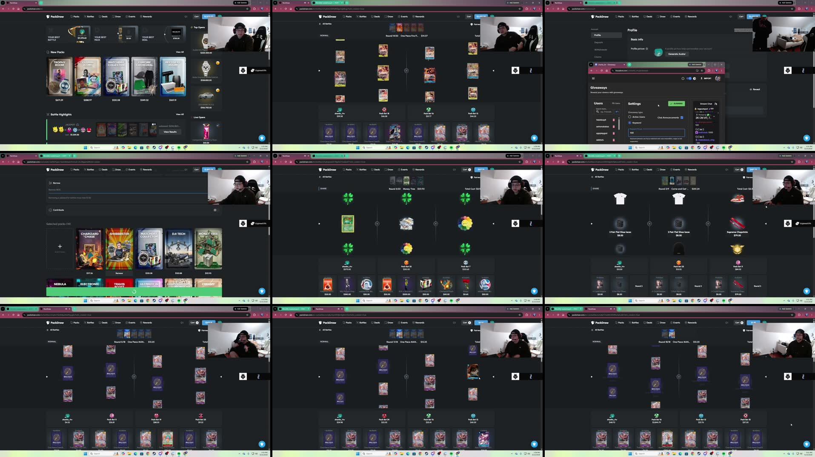The height and width of the screenshot is (457, 815).
Task: Click the Generate Avatar button
Action: pyautogui.click(x=677, y=54)
